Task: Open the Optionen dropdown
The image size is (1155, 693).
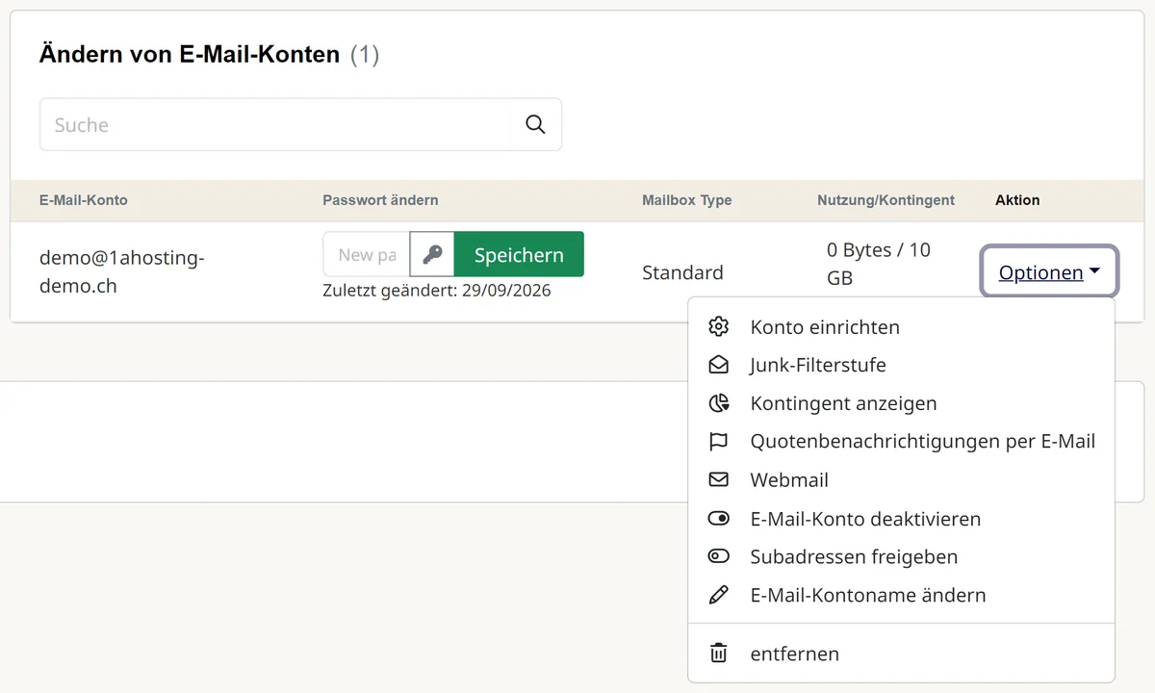Action: point(1048,272)
